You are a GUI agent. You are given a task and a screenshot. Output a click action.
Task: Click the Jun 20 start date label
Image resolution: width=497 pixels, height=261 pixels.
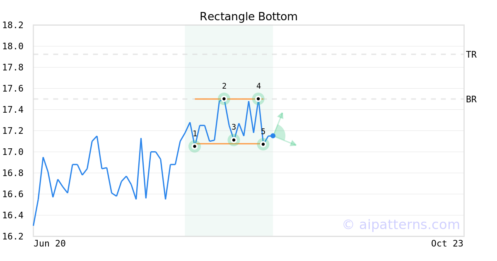pos(50,244)
